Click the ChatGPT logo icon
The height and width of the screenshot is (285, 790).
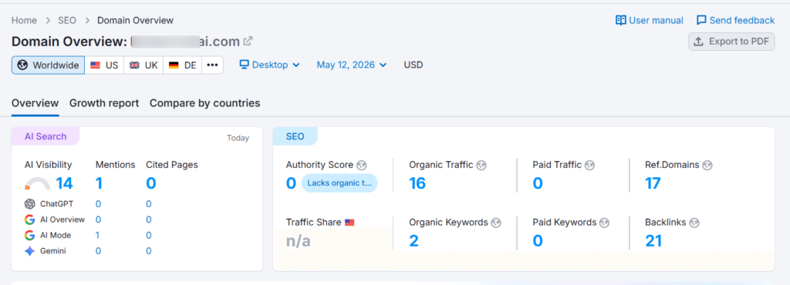[30, 204]
